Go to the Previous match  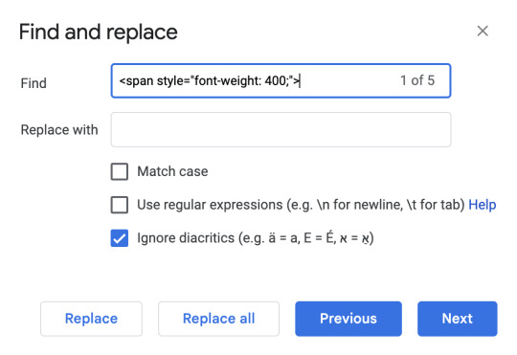pyautogui.click(x=348, y=319)
